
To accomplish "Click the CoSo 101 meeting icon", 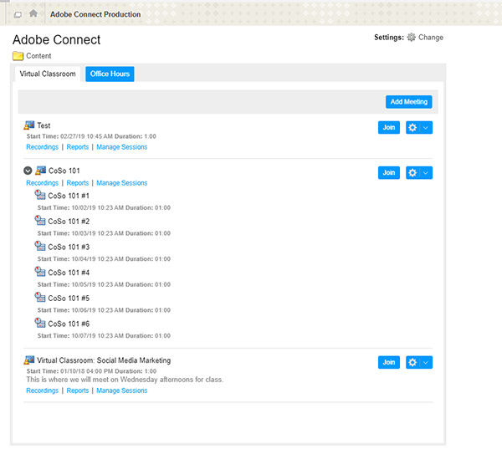I will click(40, 171).
